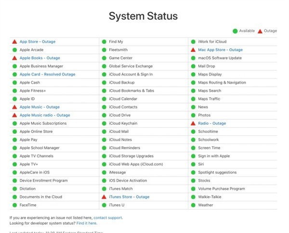Open the Mac App Store - Outage link
This screenshot has width=289, height=233.
tap(220, 50)
